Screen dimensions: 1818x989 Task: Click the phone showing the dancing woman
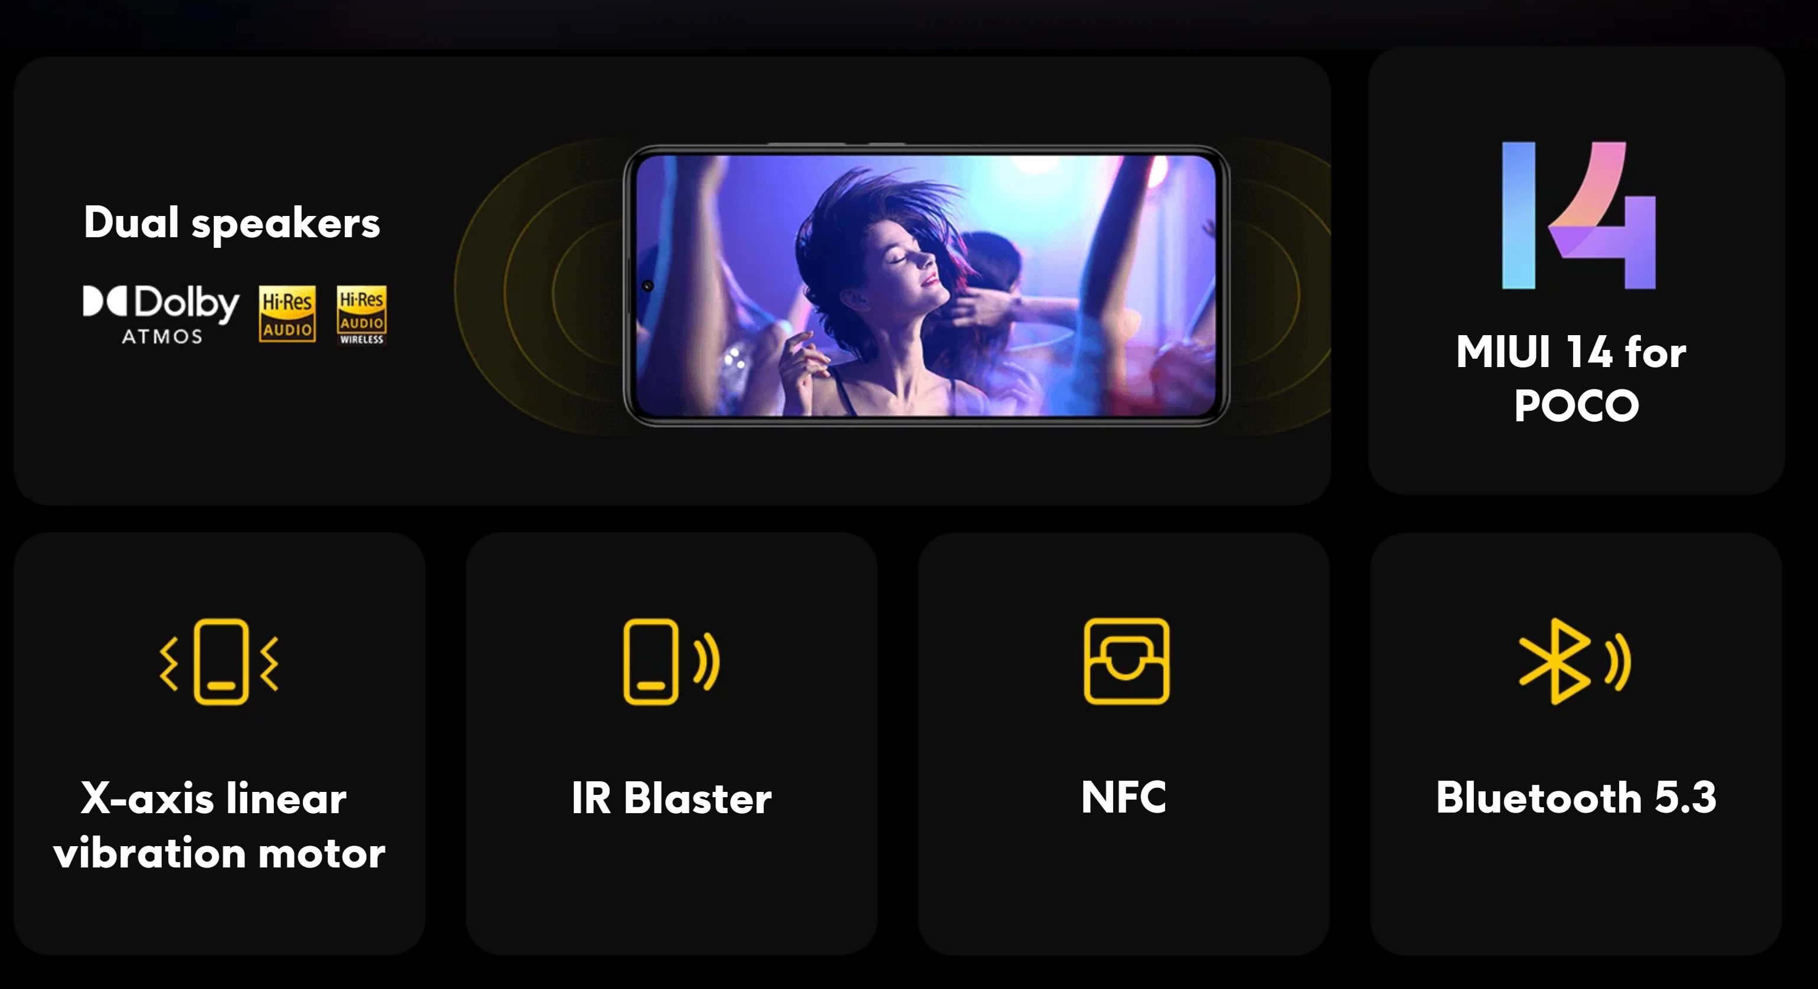pos(927,285)
